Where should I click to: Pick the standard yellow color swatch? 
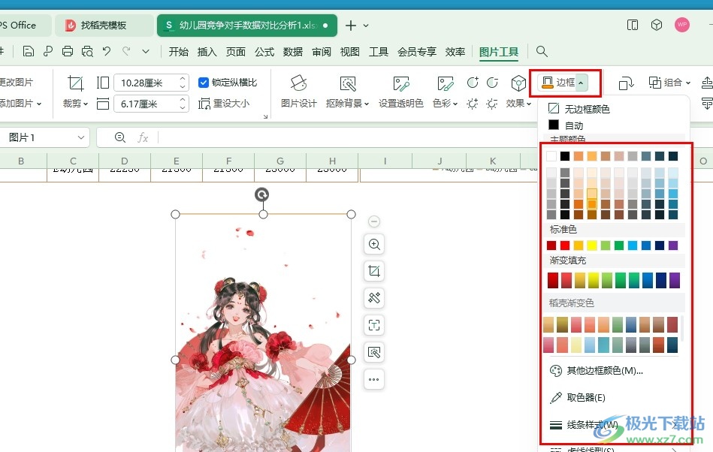(x=591, y=246)
